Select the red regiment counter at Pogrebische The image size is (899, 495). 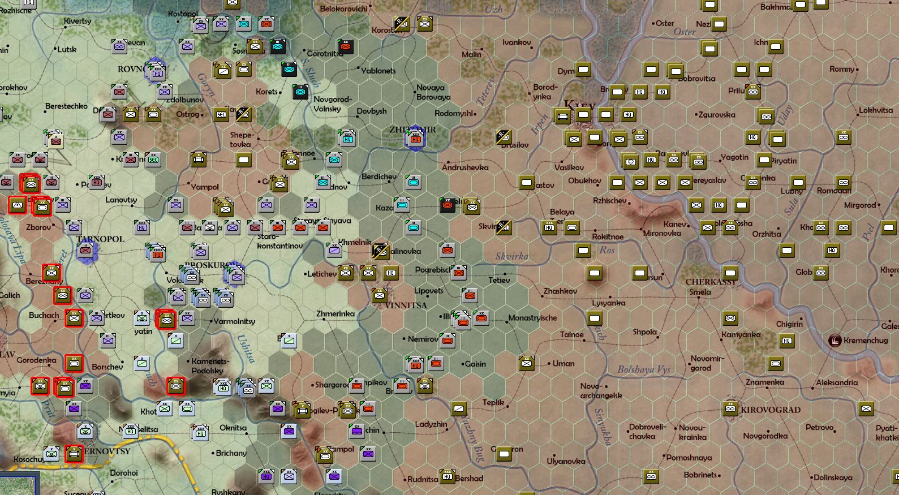(459, 273)
